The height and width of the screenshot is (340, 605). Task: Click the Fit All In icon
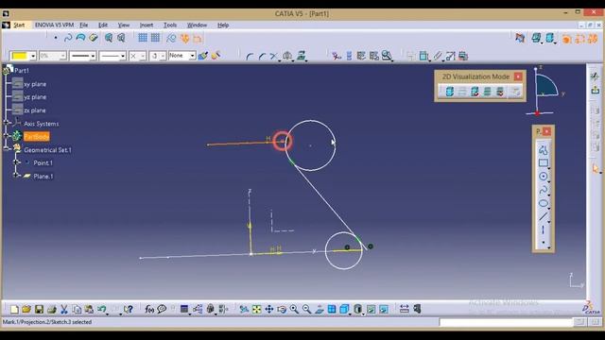[256, 309]
